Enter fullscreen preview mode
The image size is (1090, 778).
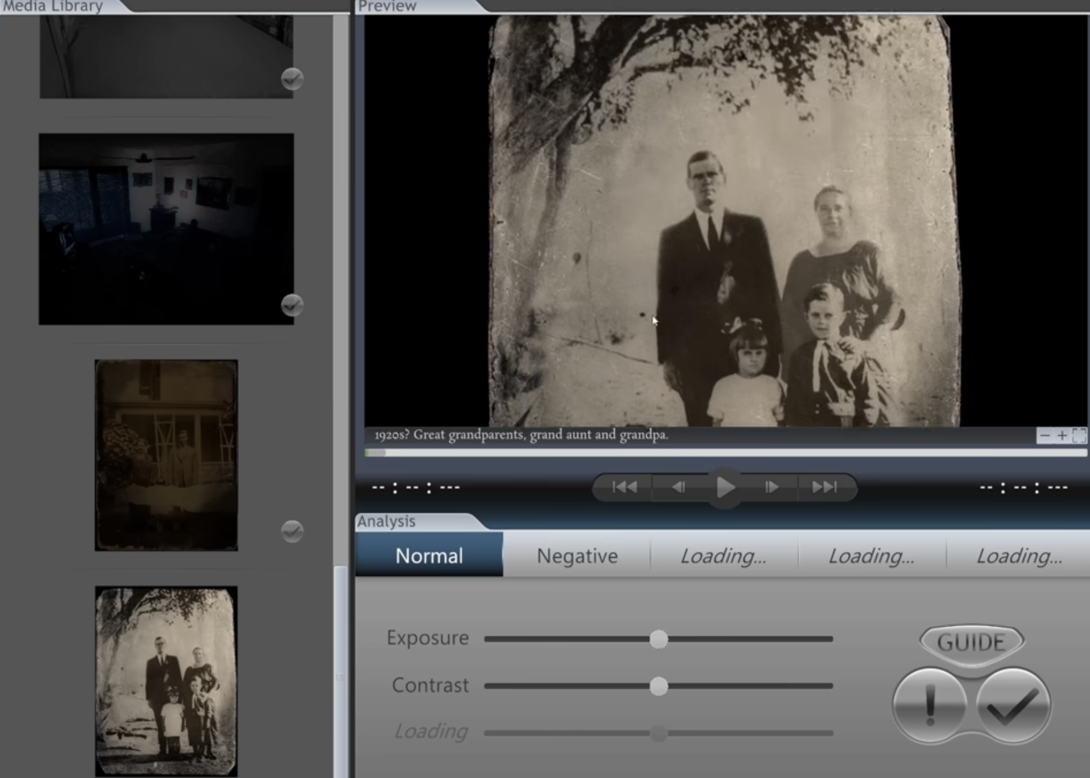(1079, 436)
